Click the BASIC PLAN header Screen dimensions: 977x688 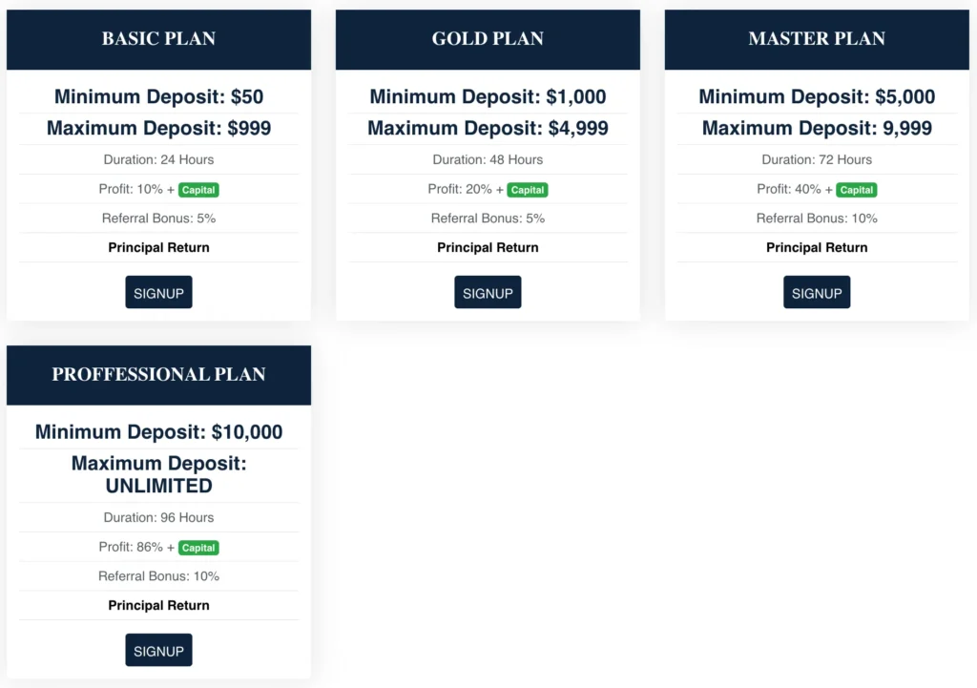[x=158, y=39]
